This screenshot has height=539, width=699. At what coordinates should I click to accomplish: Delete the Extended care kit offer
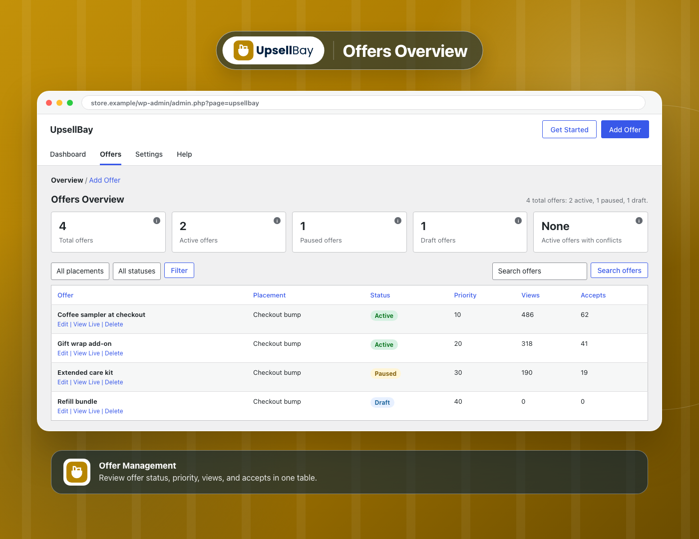click(x=114, y=382)
